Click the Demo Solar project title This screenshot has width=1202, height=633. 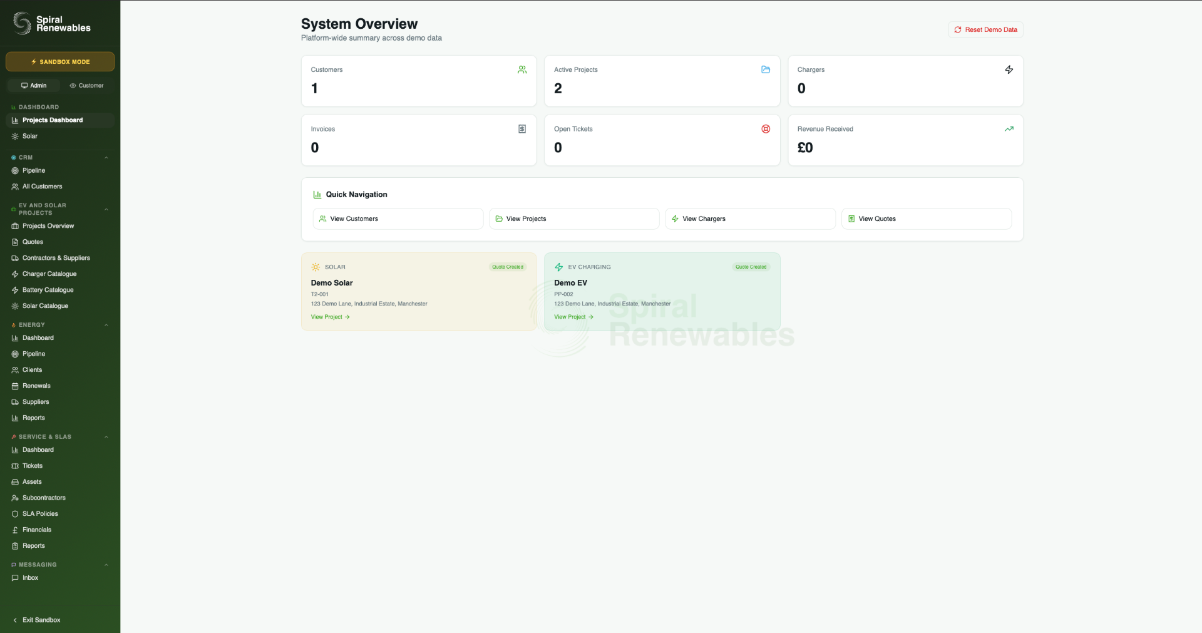click(332, 283)
